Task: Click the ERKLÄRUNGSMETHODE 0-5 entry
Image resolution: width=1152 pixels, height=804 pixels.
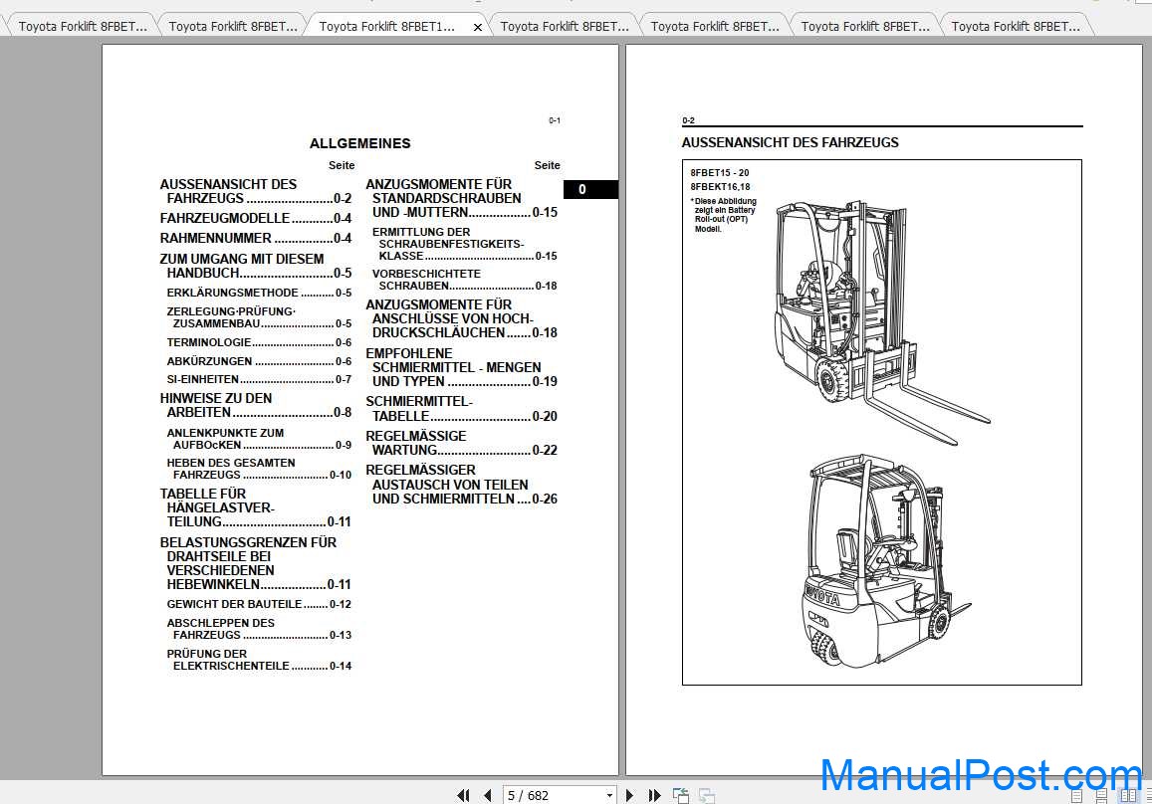Action: (x=259, y=293)
